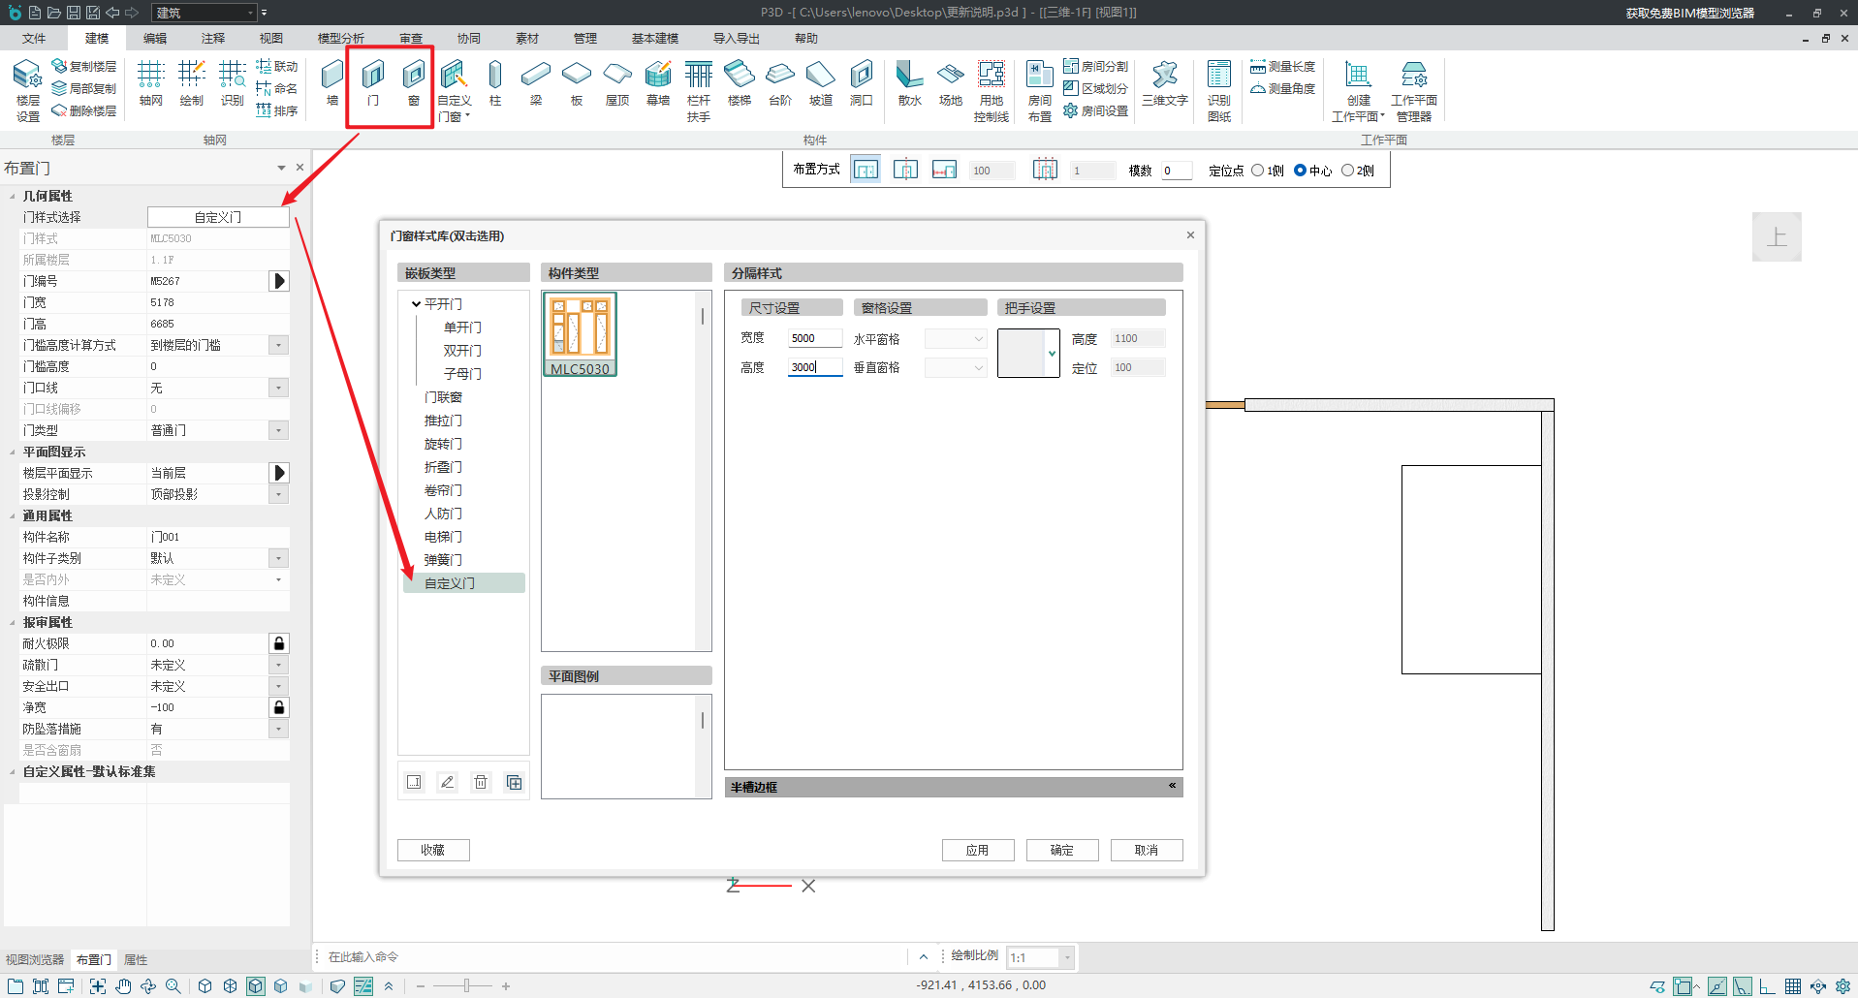Click the zoom slider handle in status bar

[466, 986]
